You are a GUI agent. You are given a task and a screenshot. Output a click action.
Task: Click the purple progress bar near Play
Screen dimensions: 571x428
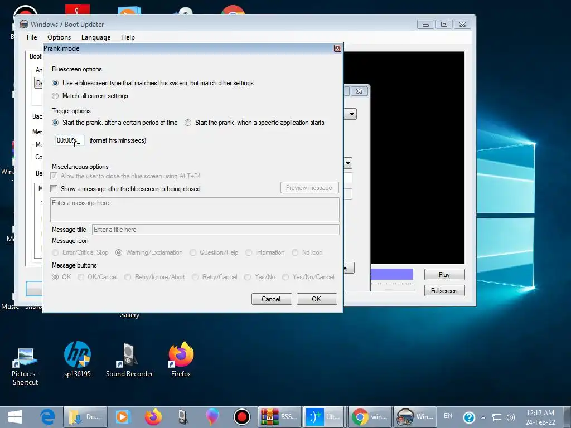392,274
